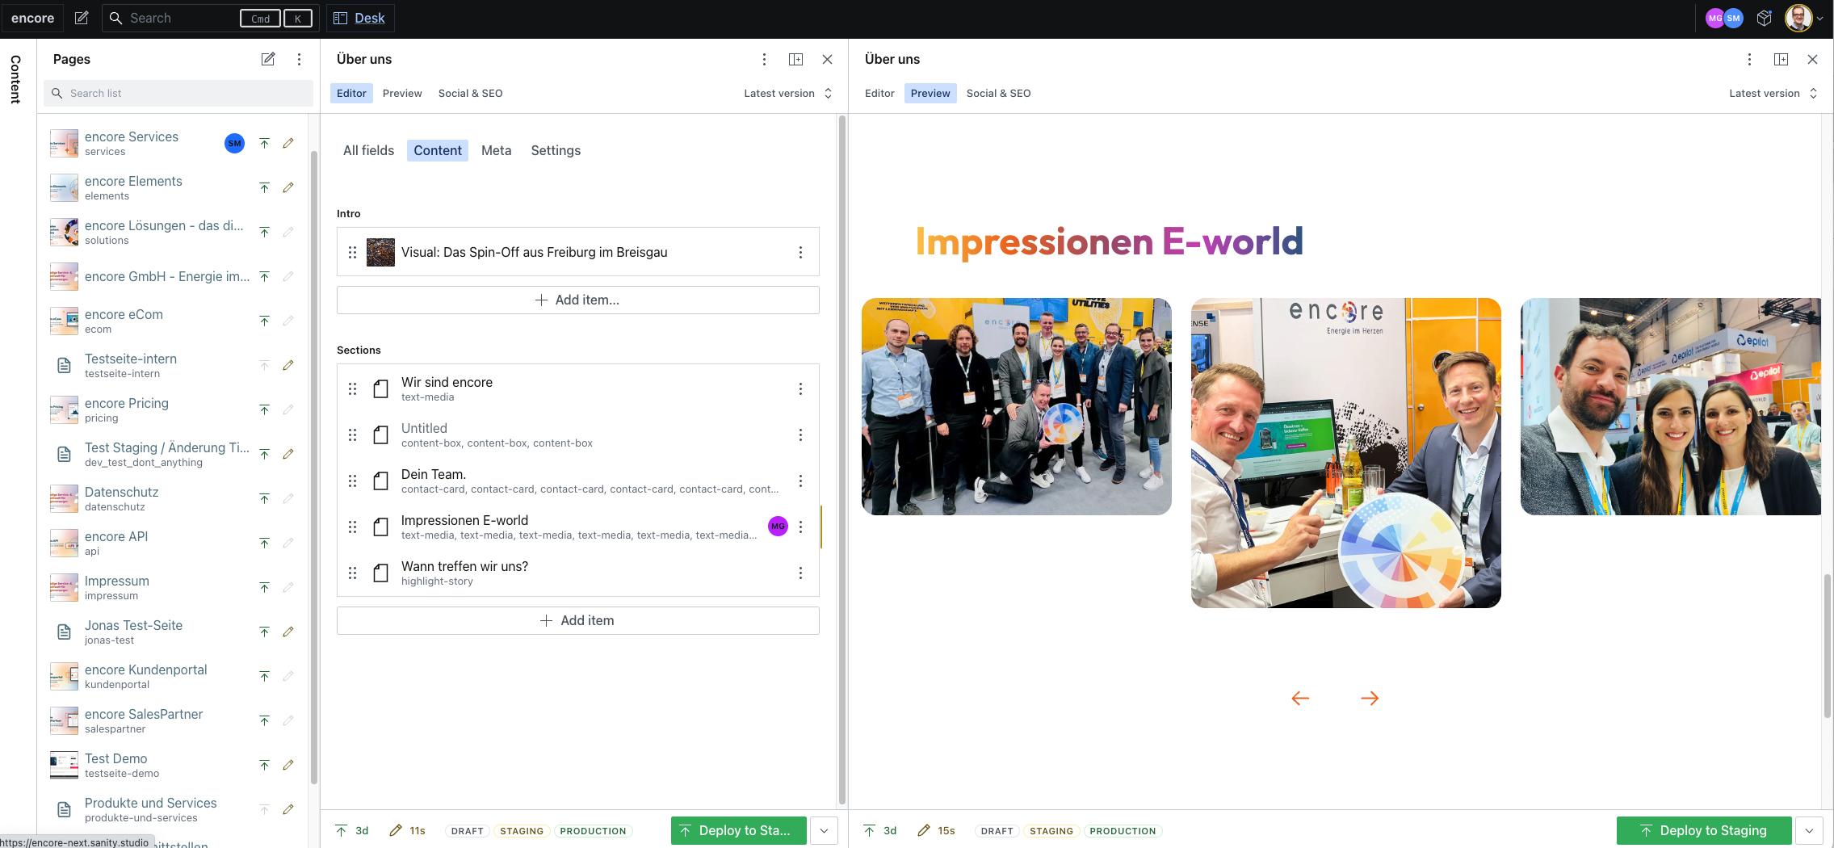Image resolution: width=1834 pixels, height=848 pixels.
Task: Click Deploy to Staging in right pane
Action: tap(1704, 830)
